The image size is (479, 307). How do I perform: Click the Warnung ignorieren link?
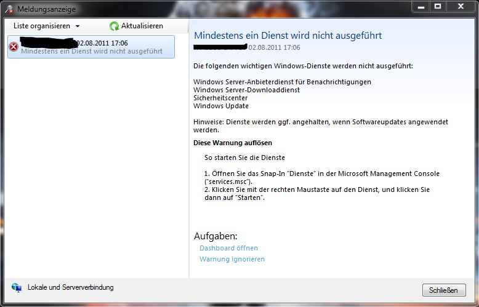pyautogui.click(x=232, y=259)
